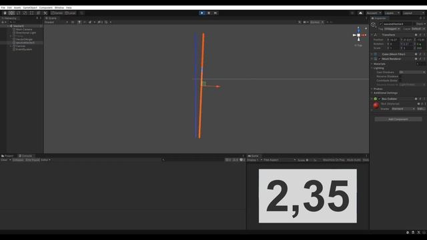Select Directional Light in Hierarchy
Image resolution: width=427 pixels, height=240 pixels.
(x=26, y=33)
